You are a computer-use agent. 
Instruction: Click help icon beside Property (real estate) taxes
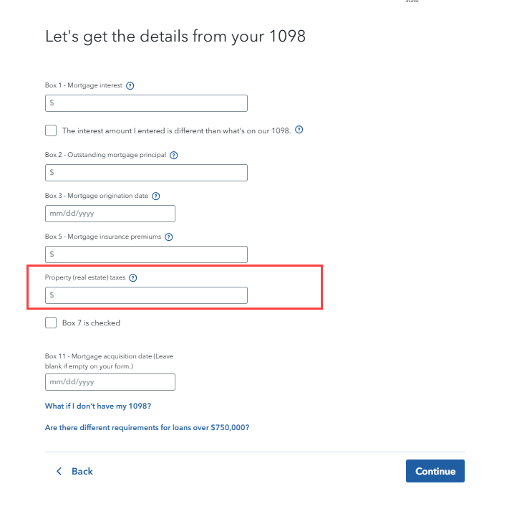click(x=133, y=278)
